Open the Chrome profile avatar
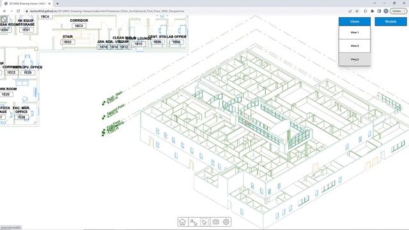 (386, 11)
